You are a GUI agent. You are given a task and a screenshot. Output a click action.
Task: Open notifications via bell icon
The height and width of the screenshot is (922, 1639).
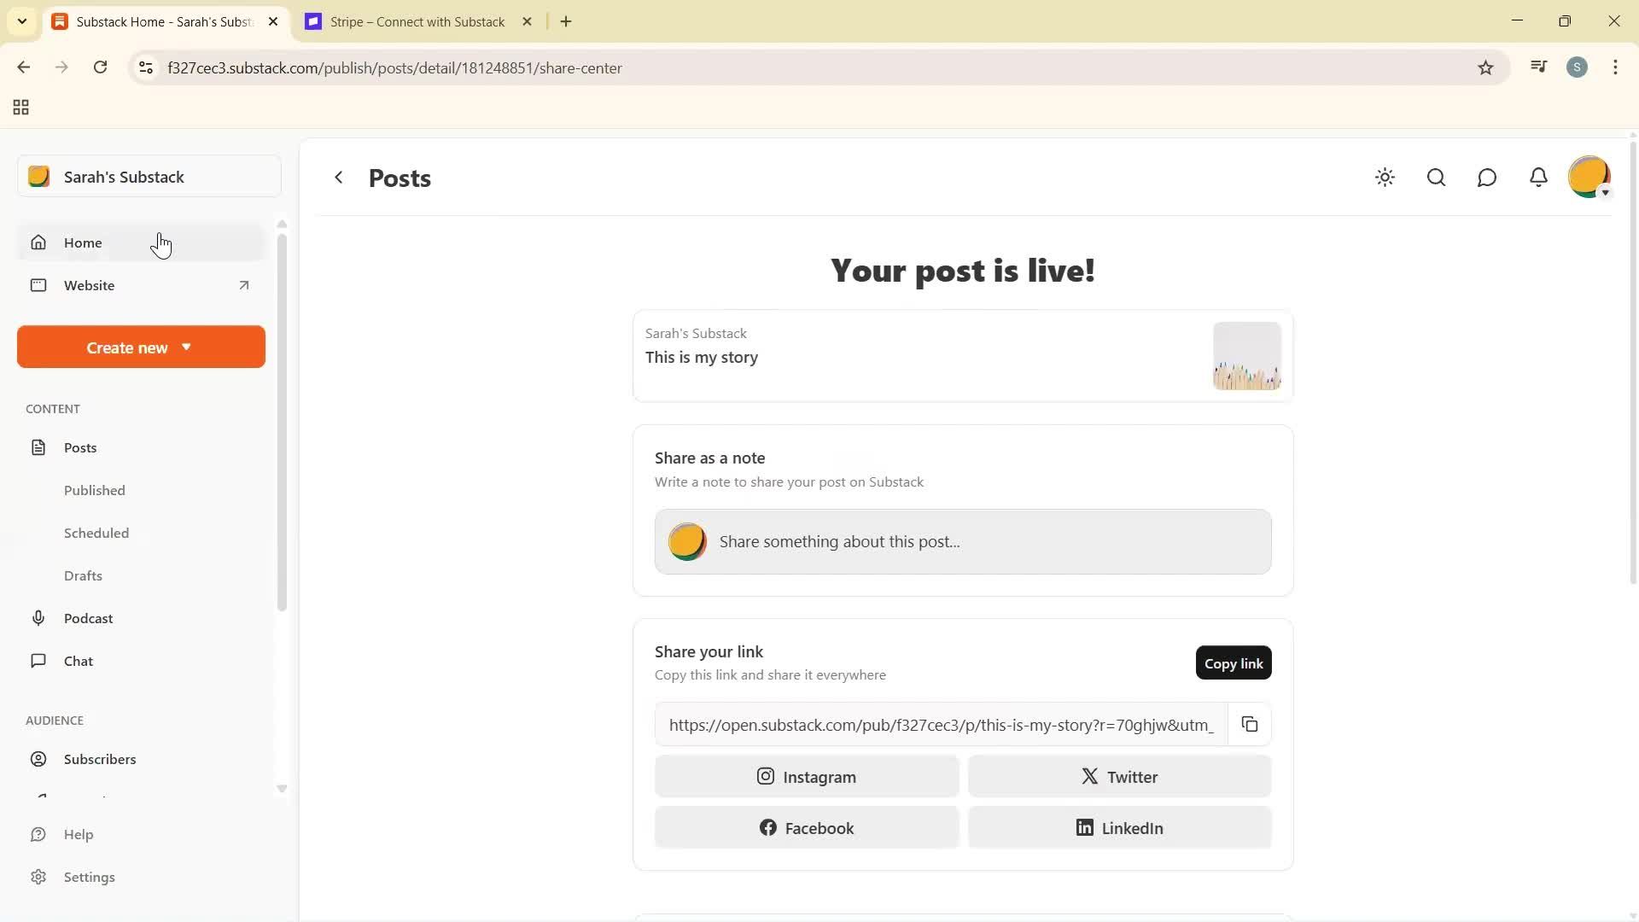1538,178
